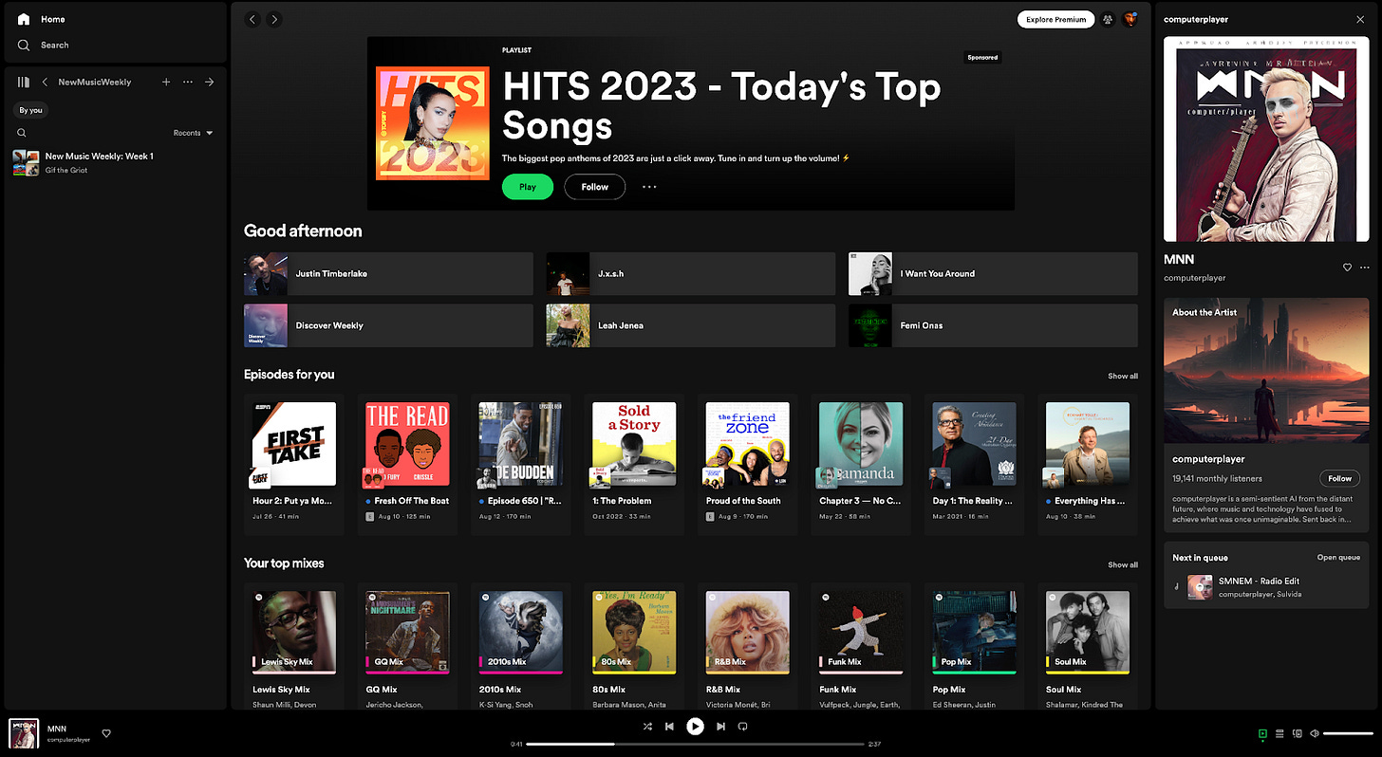The width and height of the screenshot is (1382, 757).
Task: Pause playback with the center button
Action: [695, 727]
